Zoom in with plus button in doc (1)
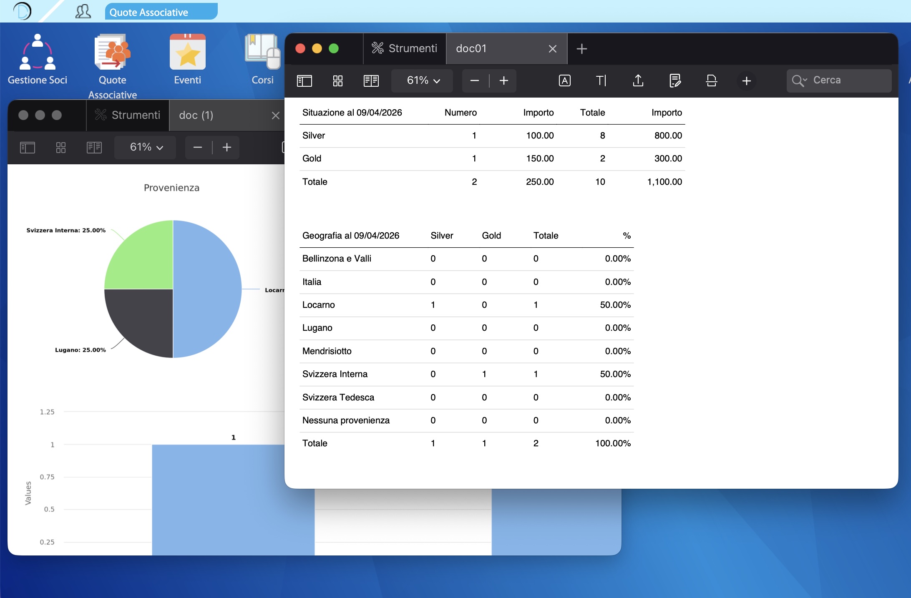The height and width of the screenshot is (598, 911). (227, 147)
